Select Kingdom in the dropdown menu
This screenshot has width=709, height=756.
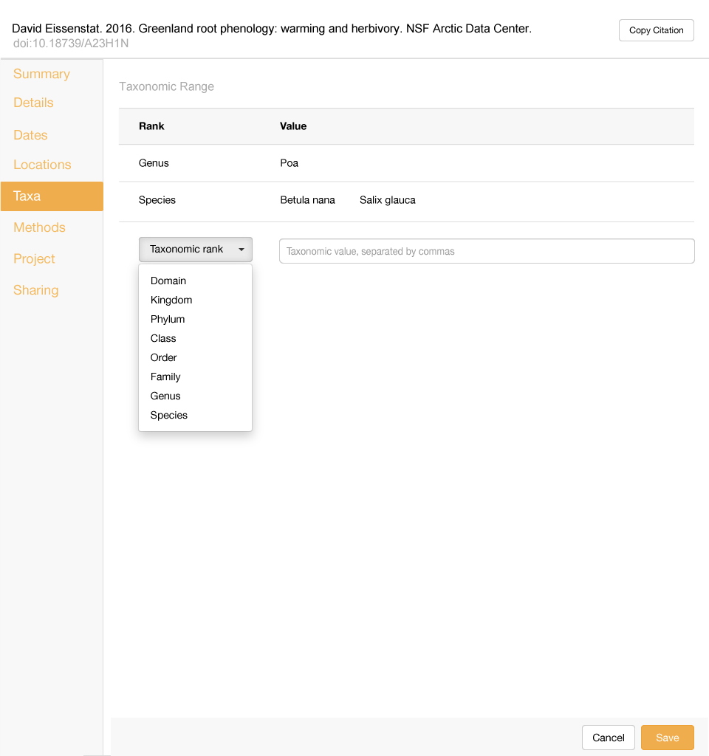pyautogui.click(x=171, y=300)
